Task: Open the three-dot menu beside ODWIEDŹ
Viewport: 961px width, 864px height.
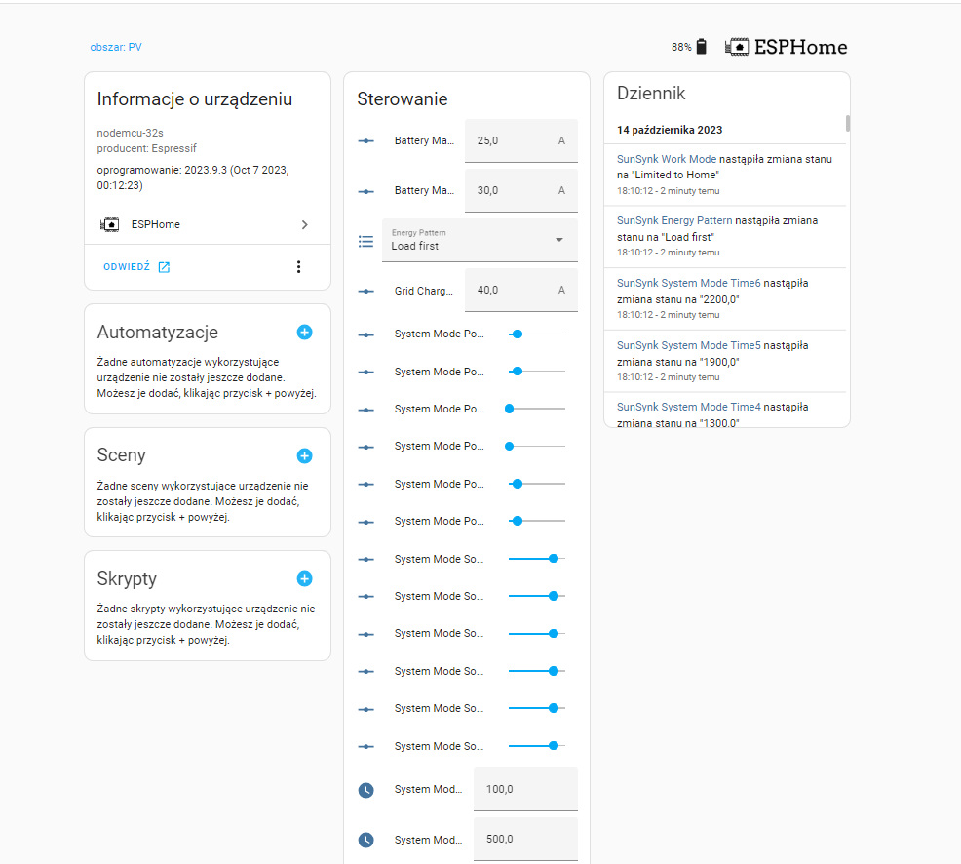Action: (298, 267)
